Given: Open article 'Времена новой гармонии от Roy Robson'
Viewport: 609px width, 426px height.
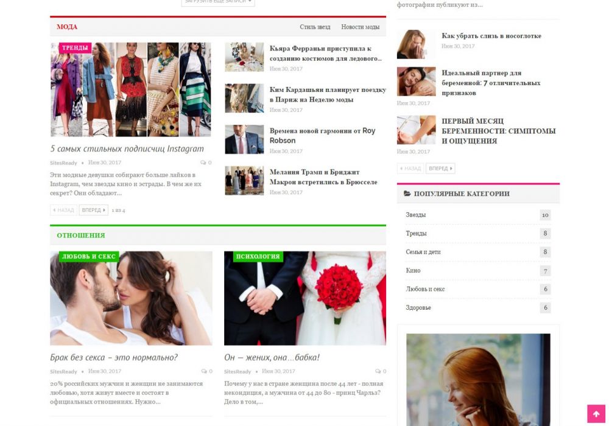Looking at the screenshot, I should 322,135.
